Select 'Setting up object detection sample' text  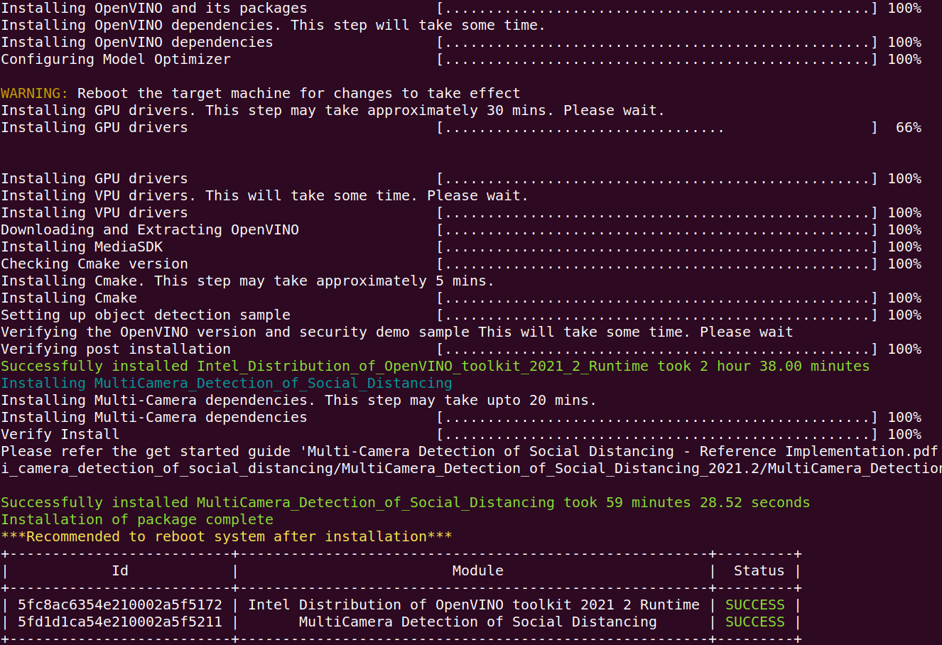coord(146,315)
